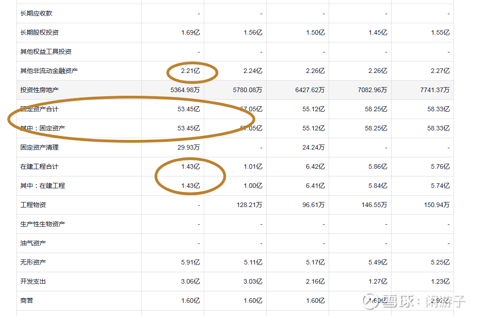
Task: Select the 7741.37万 cell
Action: pyautogui.click(x=435, y=90)
